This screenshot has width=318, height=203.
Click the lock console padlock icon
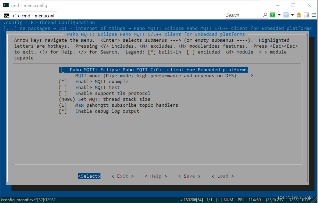click(x=299, y=15)
